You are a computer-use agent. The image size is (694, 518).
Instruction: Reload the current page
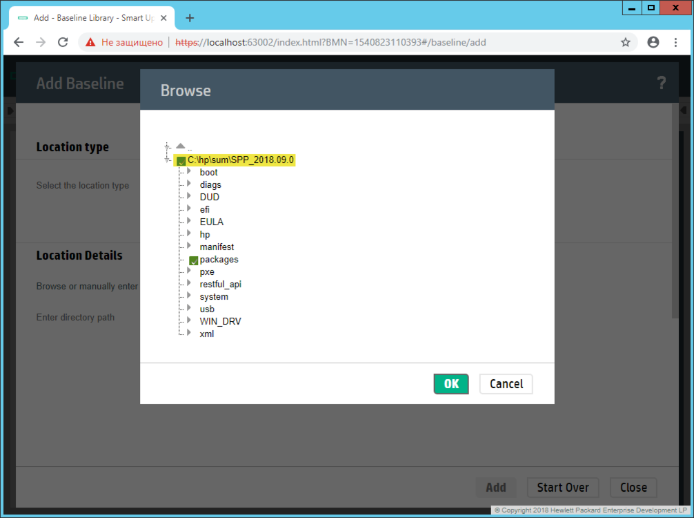click(x=63, y=43)
